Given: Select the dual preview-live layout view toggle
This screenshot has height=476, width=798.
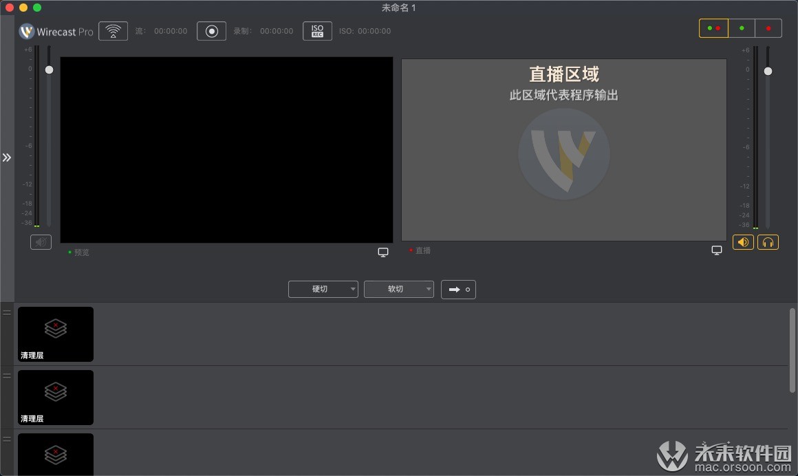Looking at the screenshot, I should point(713,28).
